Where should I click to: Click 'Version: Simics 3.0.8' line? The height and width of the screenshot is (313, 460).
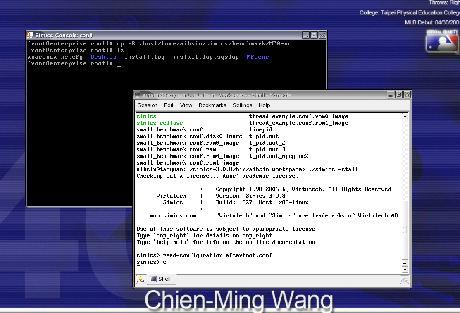(250, 196)
